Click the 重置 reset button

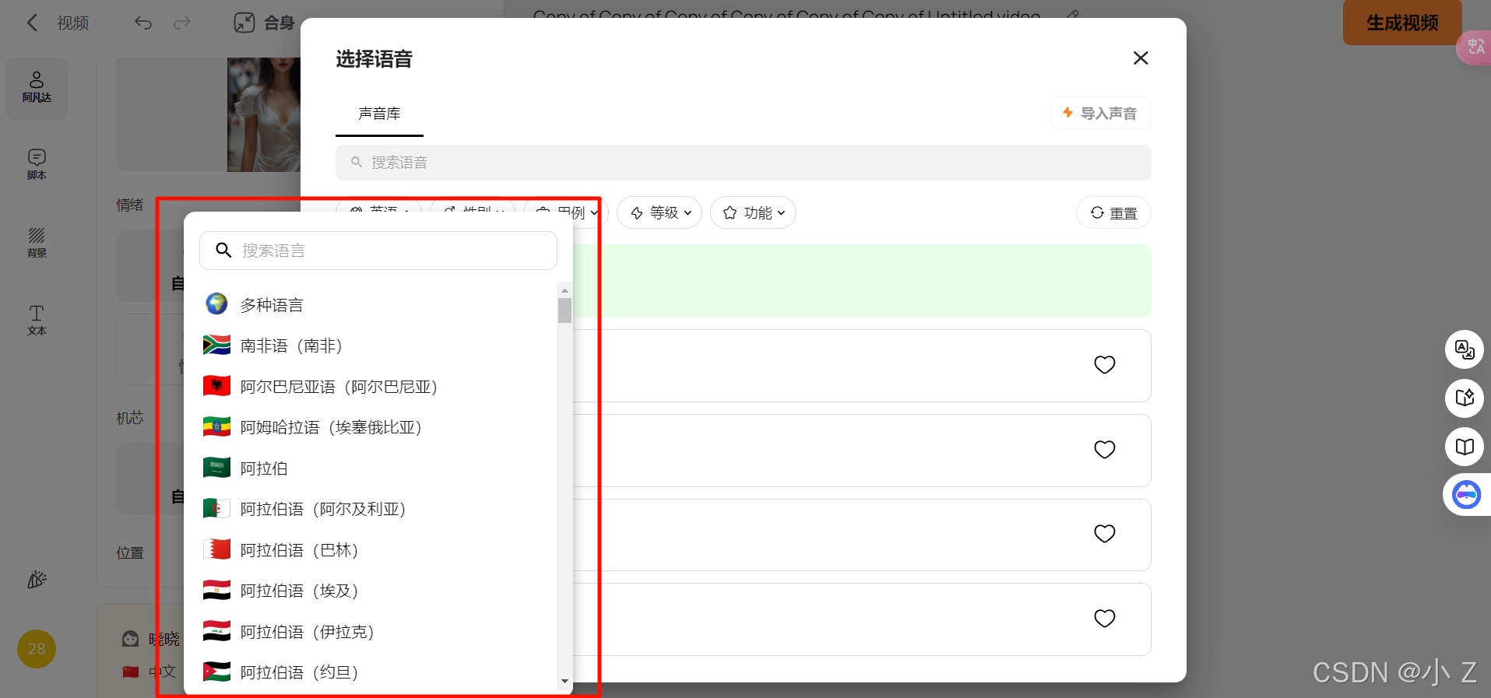[1113, 213]
